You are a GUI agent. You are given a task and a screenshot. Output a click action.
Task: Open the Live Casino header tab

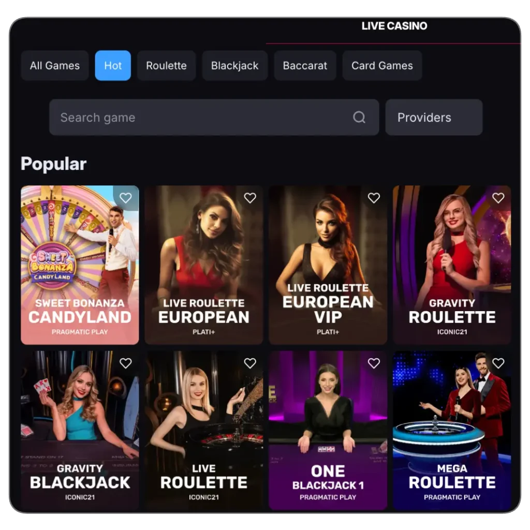point(394,26)
